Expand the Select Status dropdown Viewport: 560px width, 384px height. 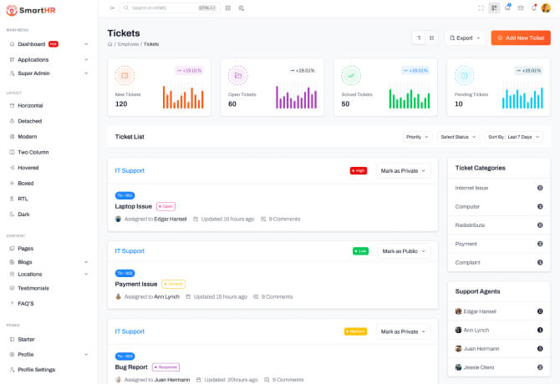pyautogui.click(x=457, y=137)
